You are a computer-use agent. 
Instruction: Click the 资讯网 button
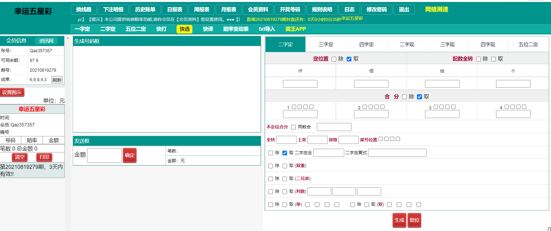pyautogui.click(x=46, y=41)
